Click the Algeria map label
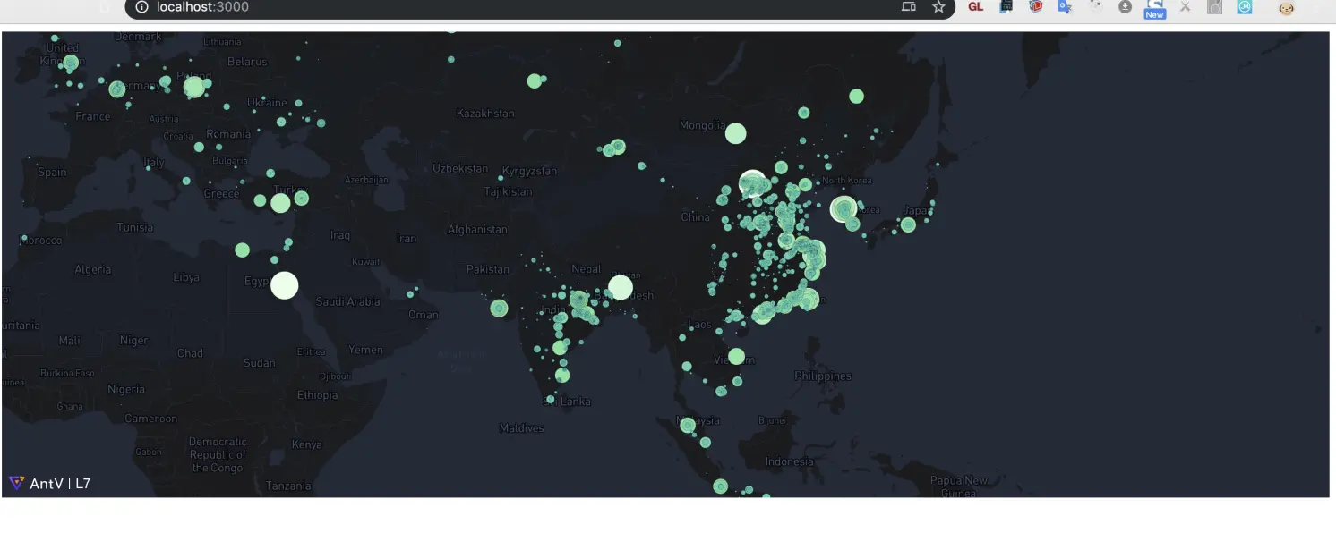The width and height of the screenshot is (1336, 533). [x=93, y=269]
